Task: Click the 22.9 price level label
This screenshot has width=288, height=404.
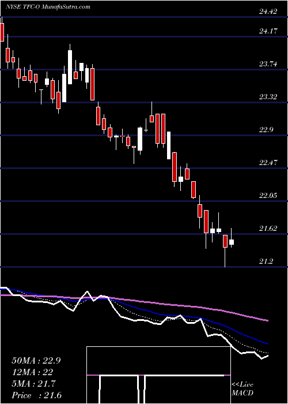Action: (266, 130)
